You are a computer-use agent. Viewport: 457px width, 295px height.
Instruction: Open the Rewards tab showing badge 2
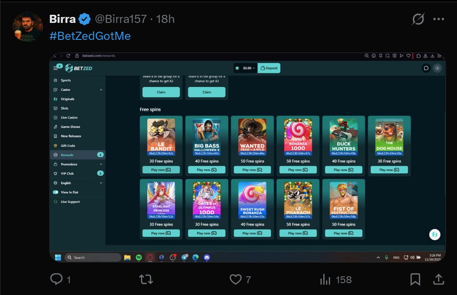tap(67, 155)
